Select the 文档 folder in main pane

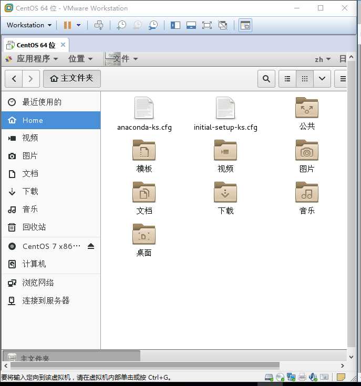click(144, 192)
